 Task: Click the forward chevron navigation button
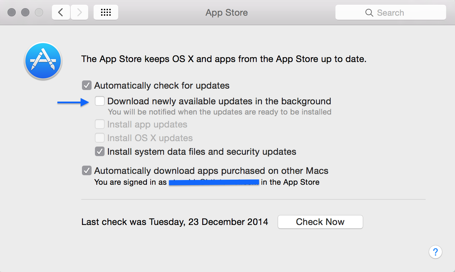[x=79, y=13]
